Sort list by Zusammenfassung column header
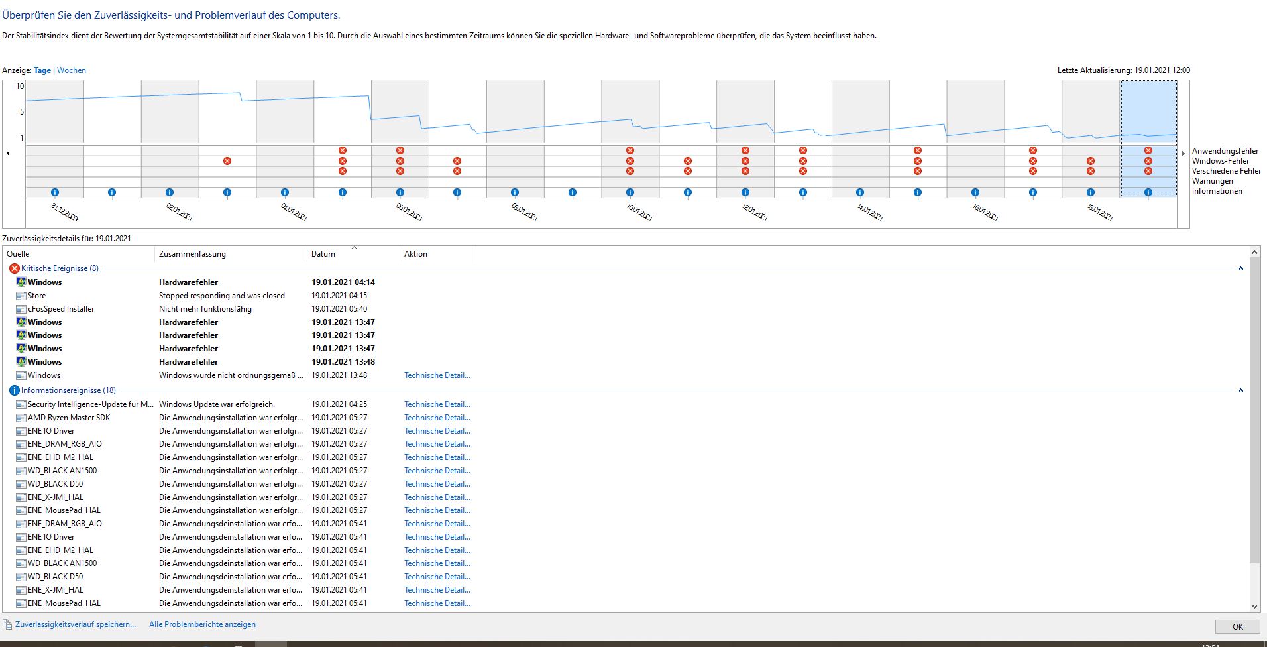Viewport: 1267px width, 647px height. click(x=231, y=254)
